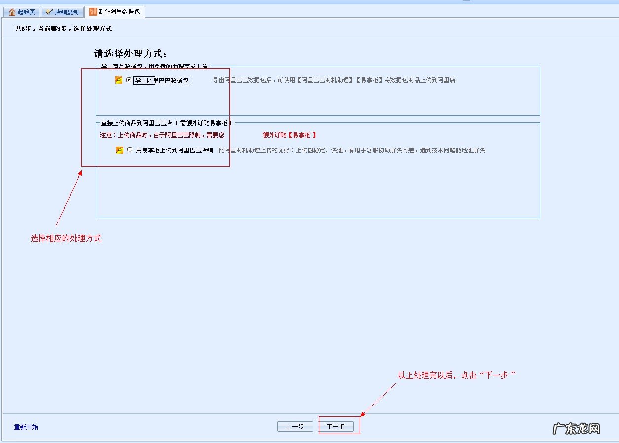Click the 上一步 button
Screen dimensions: 619x443
pyautogui.click(x=295, y=426)
